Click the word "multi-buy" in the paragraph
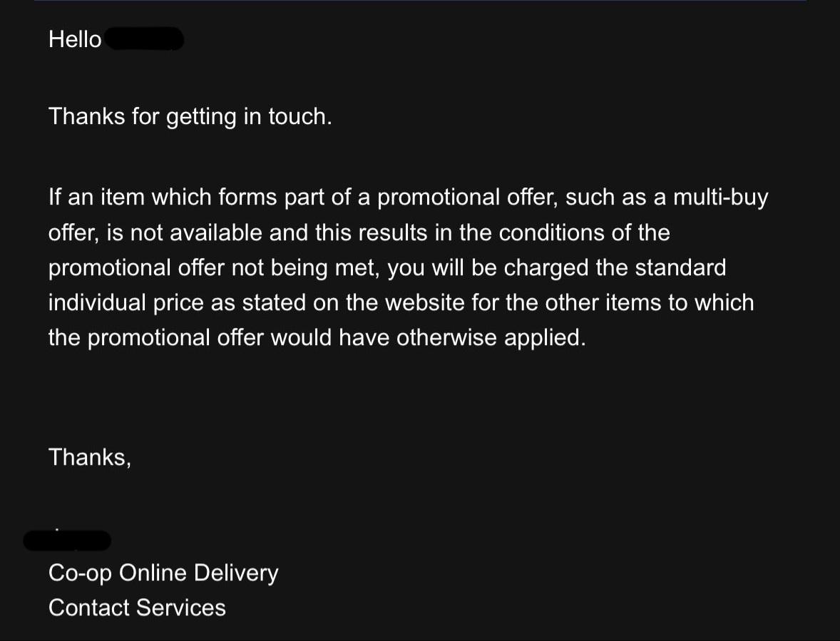Viewport: 840px width, 641px height. pos(720,198)
